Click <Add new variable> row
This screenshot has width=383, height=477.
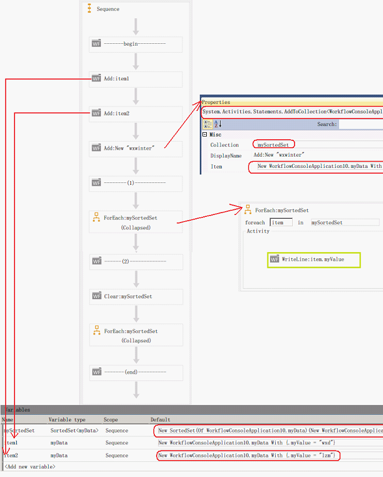click(30, 466)
